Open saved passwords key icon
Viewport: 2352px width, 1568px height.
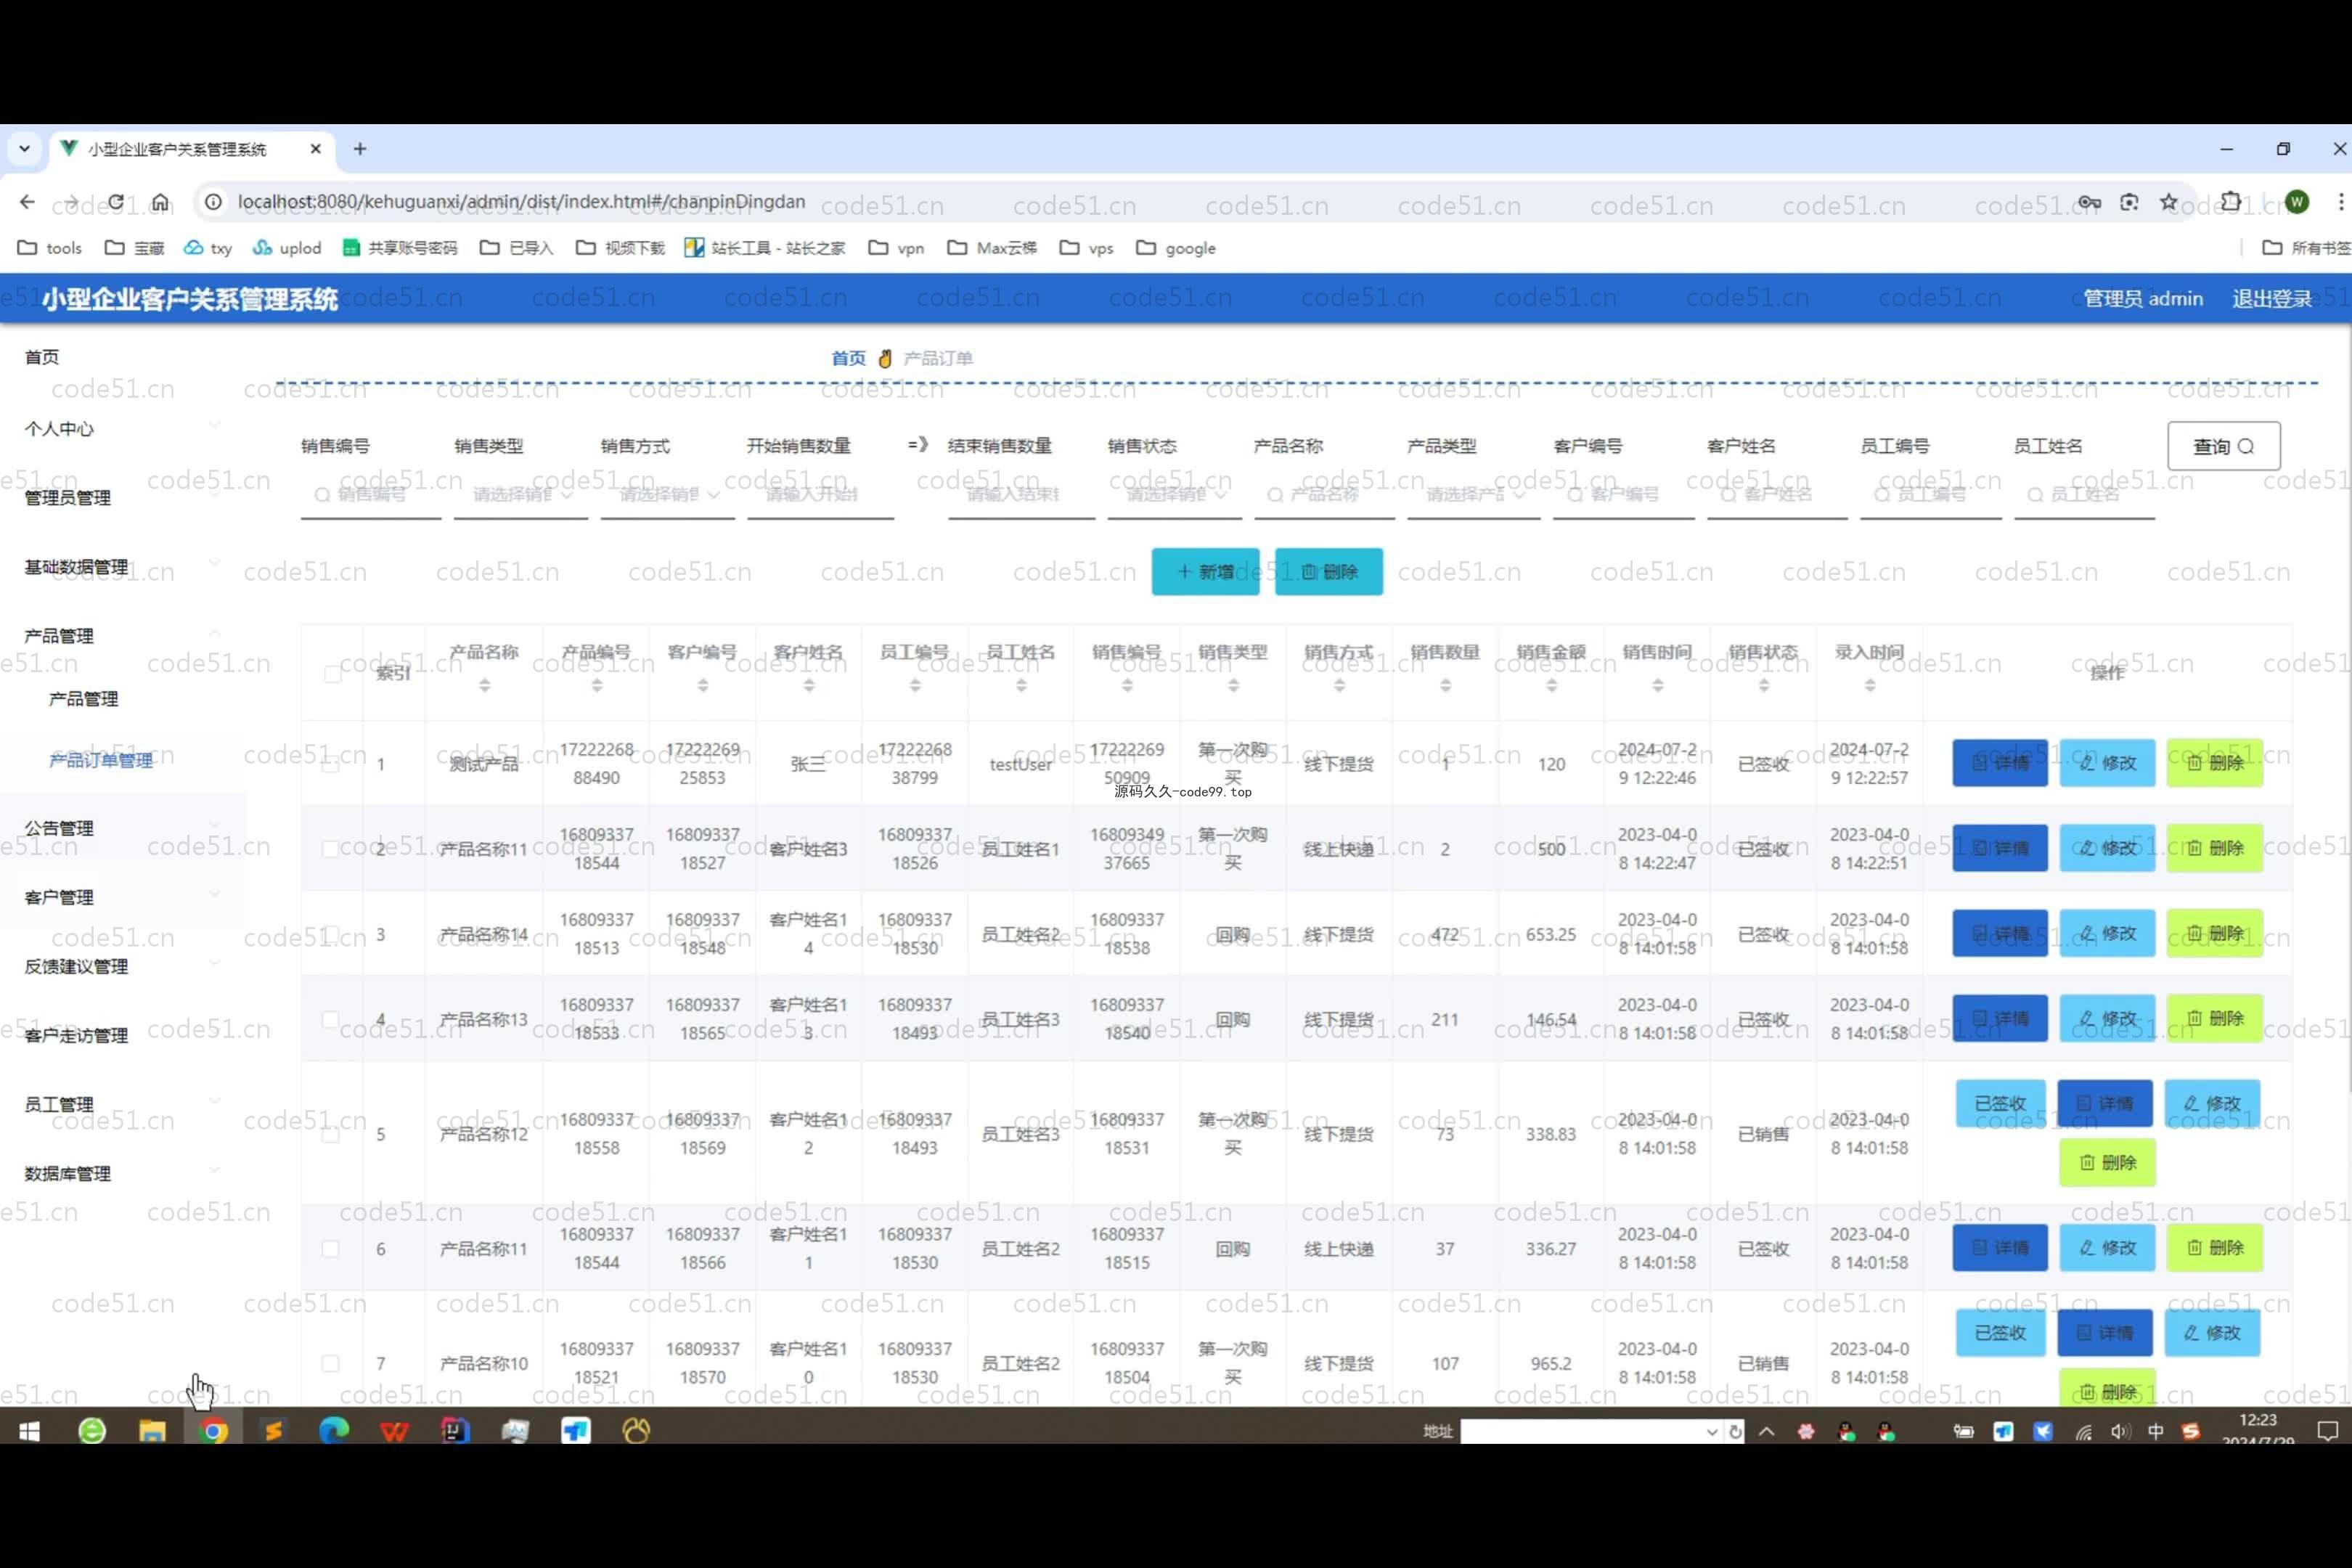coord(2089,202)
